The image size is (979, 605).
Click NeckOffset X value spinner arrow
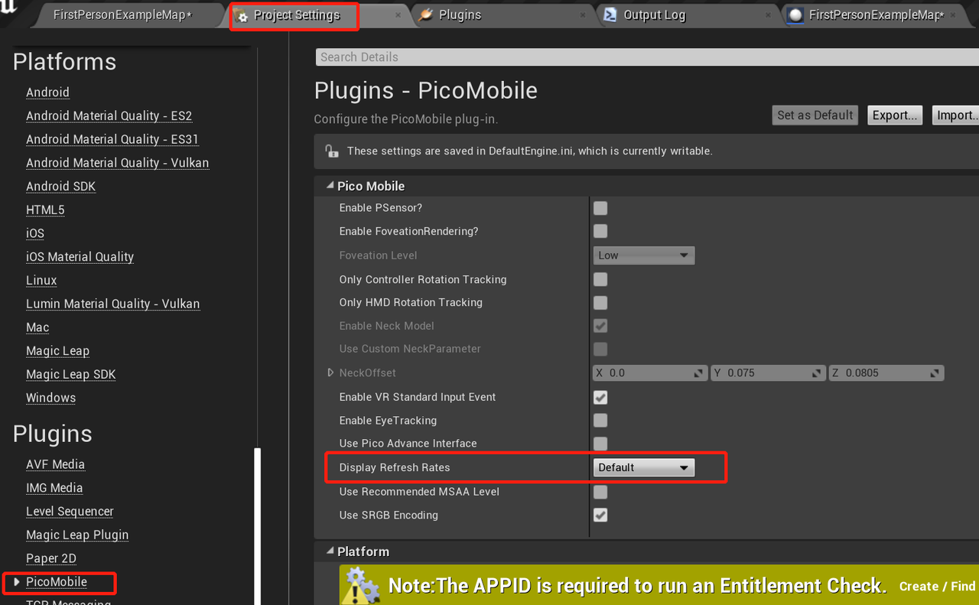698,373
